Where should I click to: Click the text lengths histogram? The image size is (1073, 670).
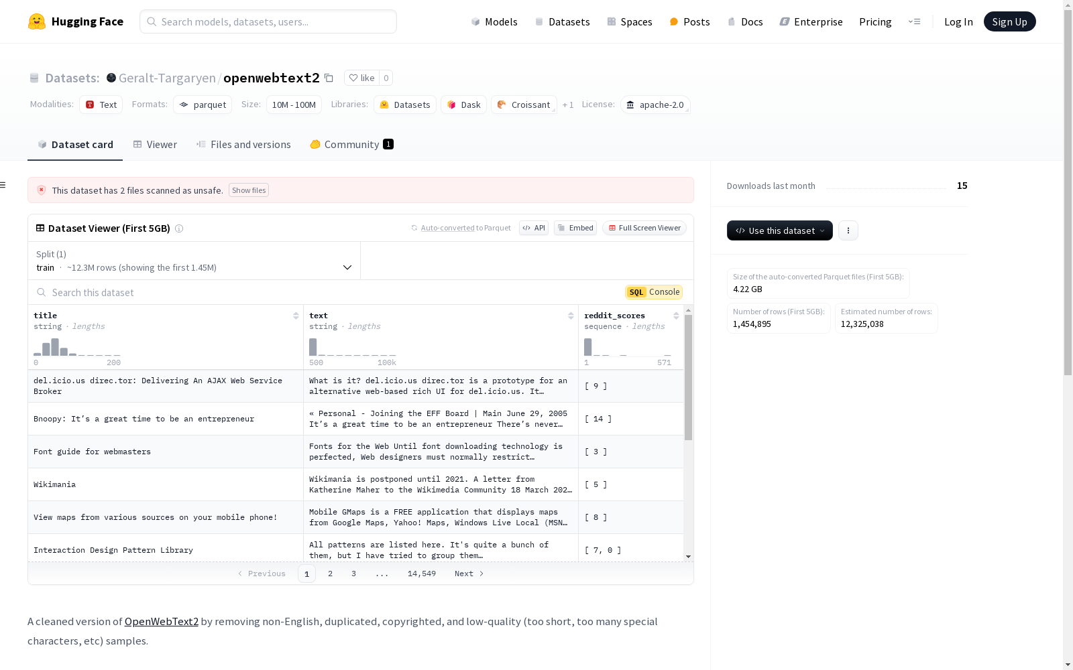tap(353, 347)
